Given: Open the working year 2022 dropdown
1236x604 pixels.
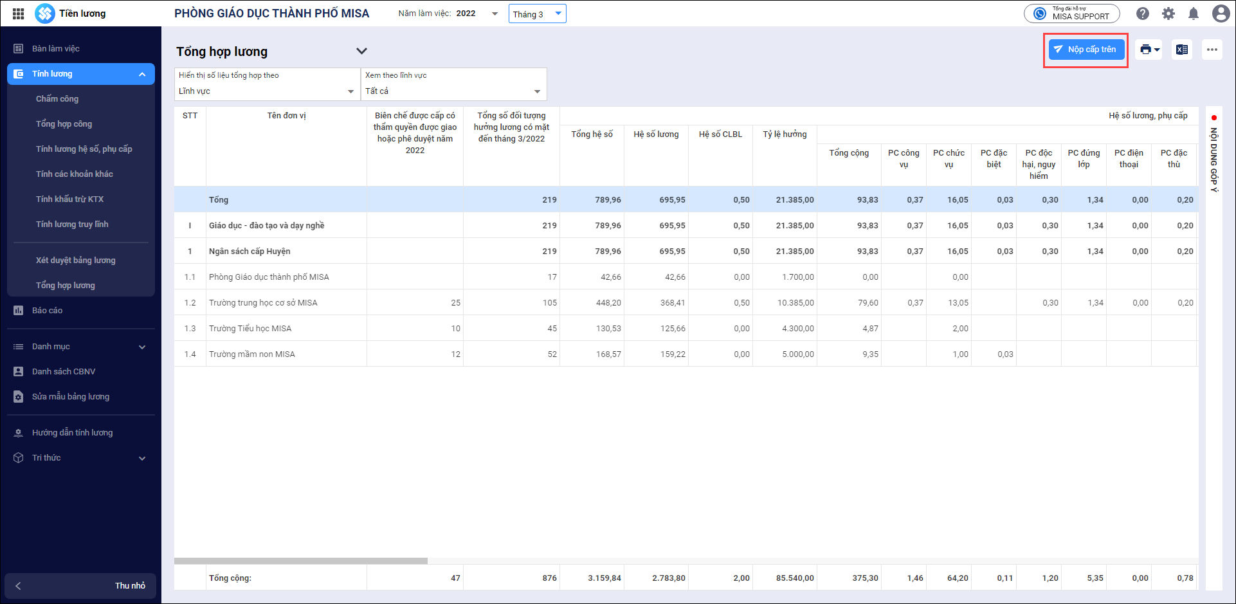Looking at the screenshot, I should coord(478,14).
